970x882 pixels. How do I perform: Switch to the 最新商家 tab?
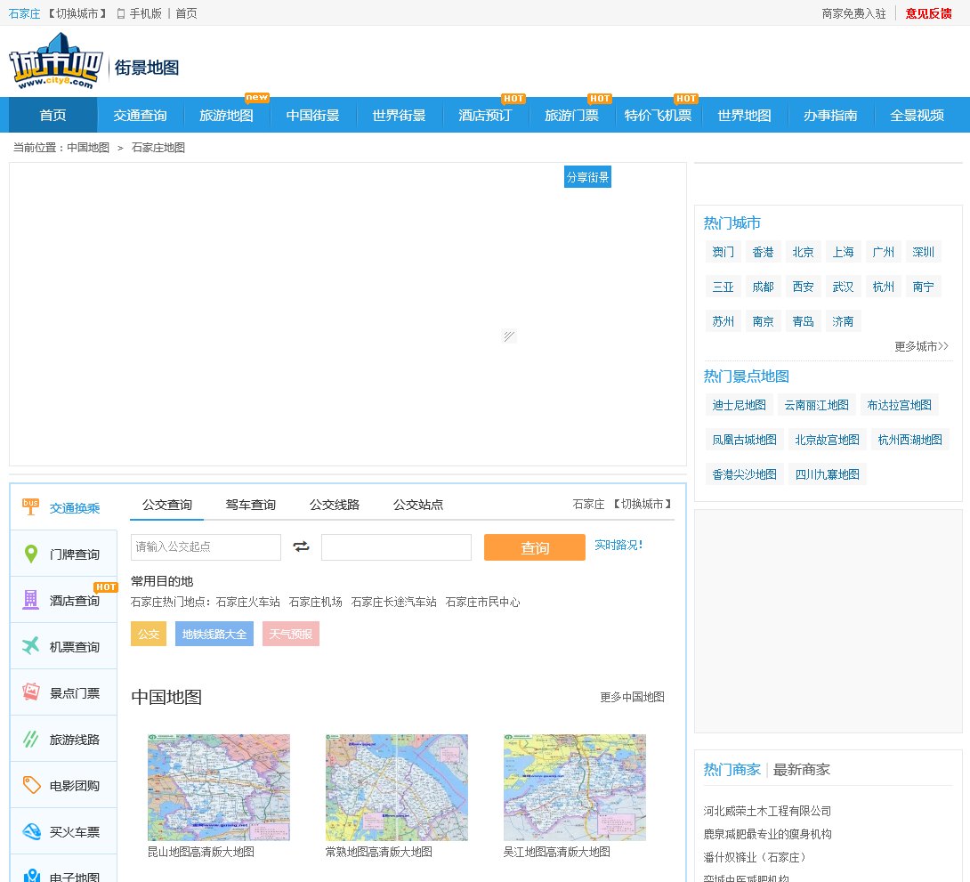pyautogui.click(x=801, y=769)
